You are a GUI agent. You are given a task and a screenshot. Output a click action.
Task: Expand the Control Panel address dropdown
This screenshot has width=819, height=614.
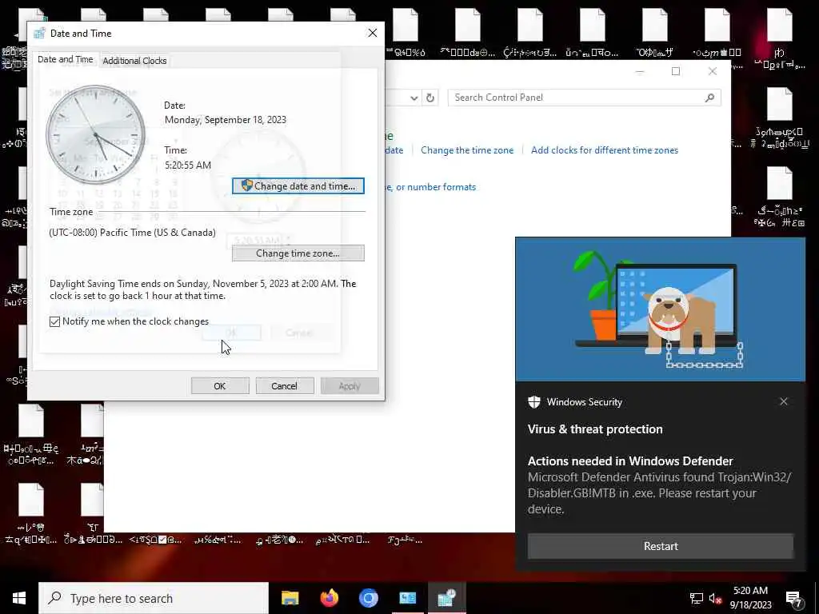413,98
